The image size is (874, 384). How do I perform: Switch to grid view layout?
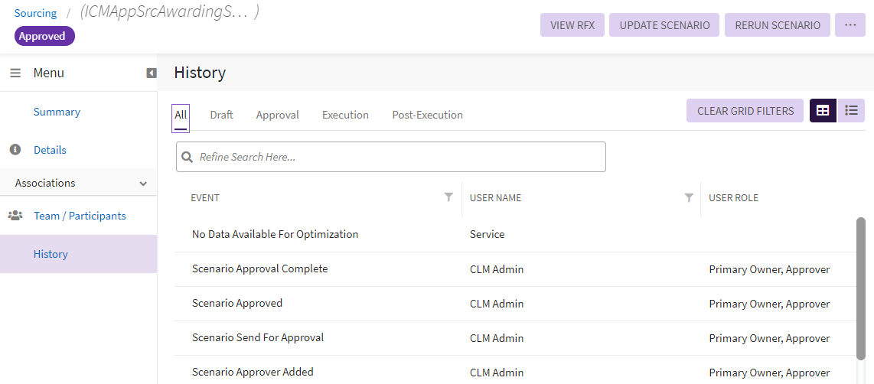[x=823, y=111]
